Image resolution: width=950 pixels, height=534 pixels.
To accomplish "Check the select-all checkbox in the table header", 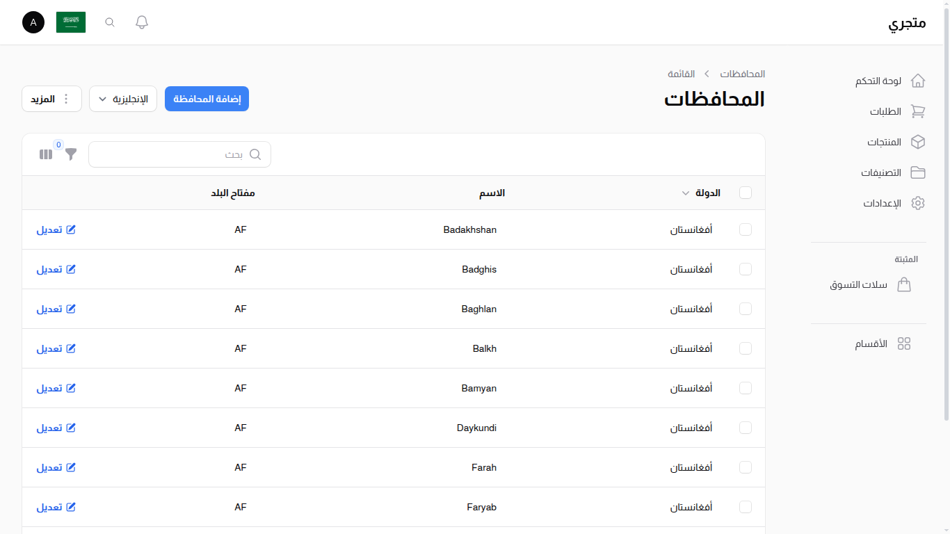I will click(x=745, y=193).
